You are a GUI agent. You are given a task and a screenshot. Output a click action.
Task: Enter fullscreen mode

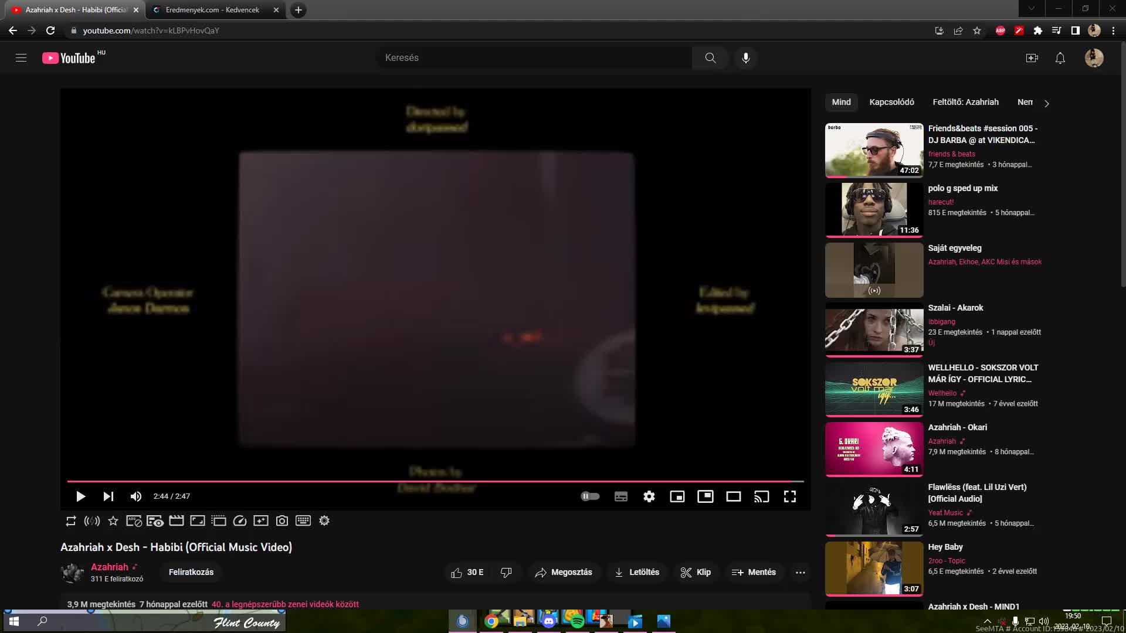click(789, 496)
